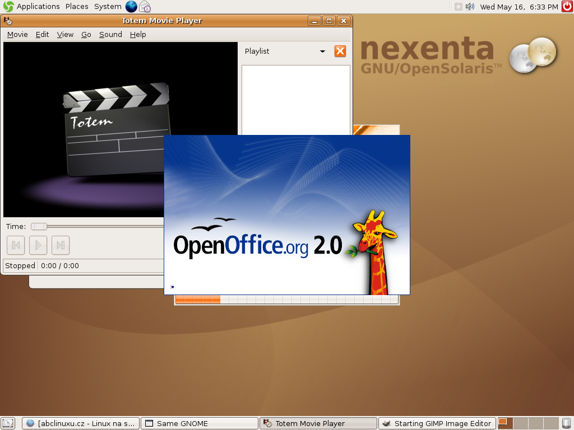Open the Edit menu in Totem
The image size is (574, 430).
pyautogui.click(x=43, y=34)
